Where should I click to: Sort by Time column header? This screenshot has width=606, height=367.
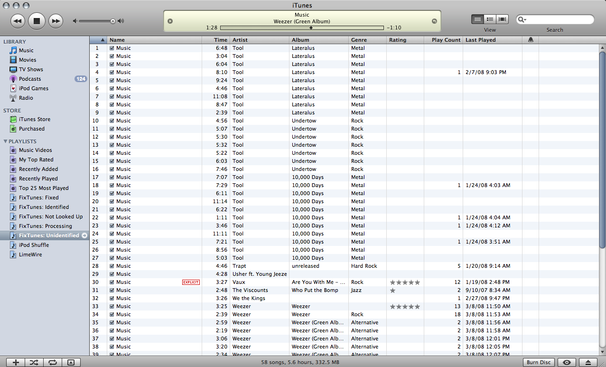click(216, 40)
